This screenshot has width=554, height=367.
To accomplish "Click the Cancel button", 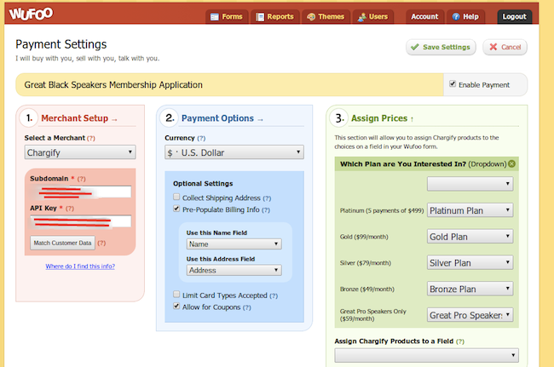I will (505, 48).
